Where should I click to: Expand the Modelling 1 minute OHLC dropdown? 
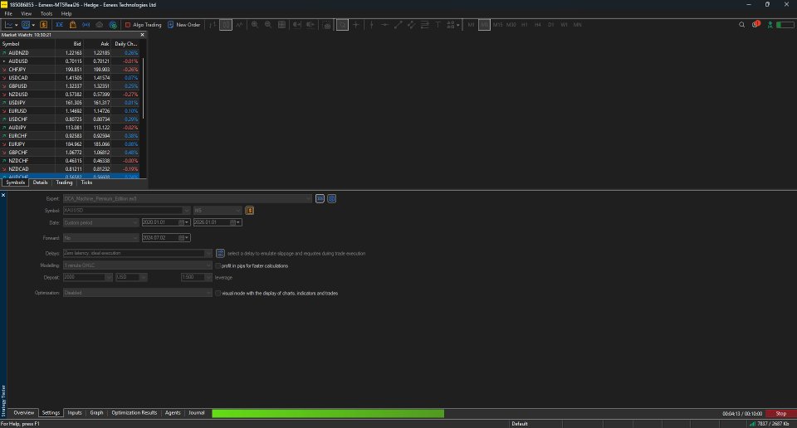point(208,265)
